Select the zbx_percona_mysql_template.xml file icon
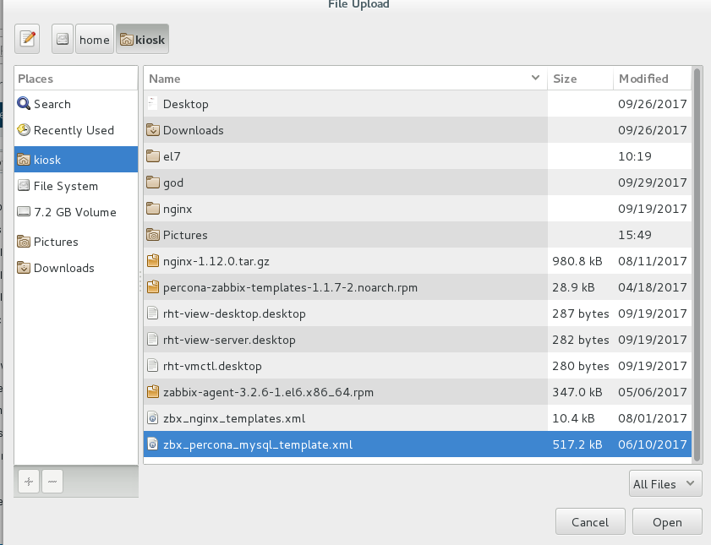Image resolution: width=711 pixels, height=545 pixels. [x=153, y=444]
